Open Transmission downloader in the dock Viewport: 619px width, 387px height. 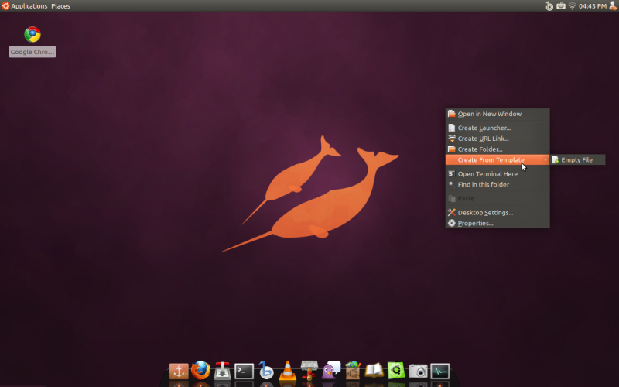tap(222, 371)
